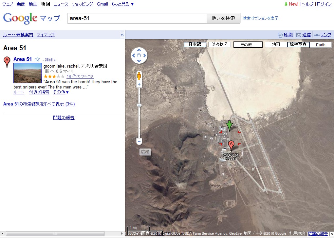This screenshot has height=238, width=334.
Task: Pan map up with top arrow
Action: click(x=139, y=50)
